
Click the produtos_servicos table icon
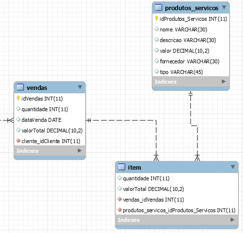coord(159,7)
